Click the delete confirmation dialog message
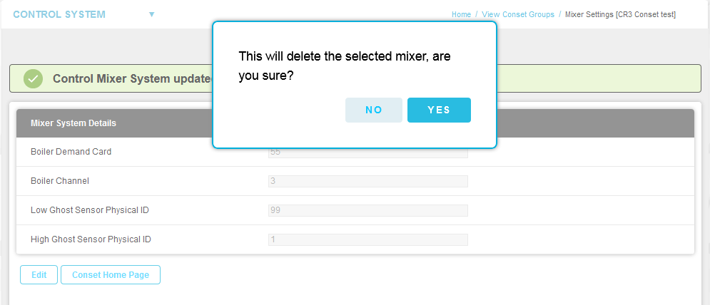The image size is (710, 305). pyautogui.click(x=344, y=66)
